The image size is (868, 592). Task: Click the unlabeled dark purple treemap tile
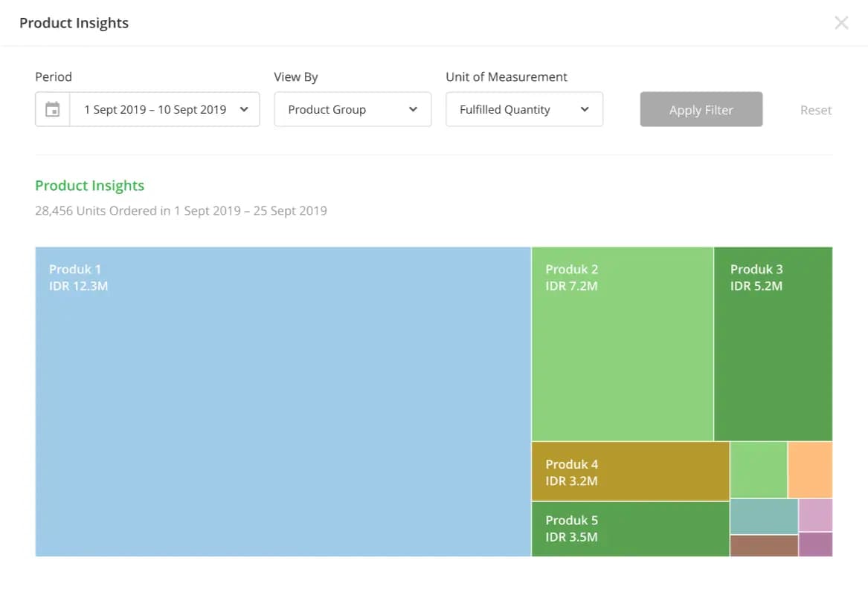816,544
